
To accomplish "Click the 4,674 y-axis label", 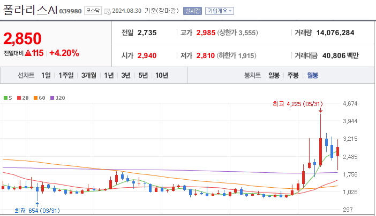I will (x=350, y=103).
